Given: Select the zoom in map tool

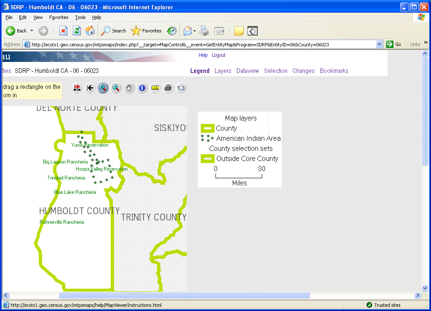Looking at the screenshot, I should point(103,88).
